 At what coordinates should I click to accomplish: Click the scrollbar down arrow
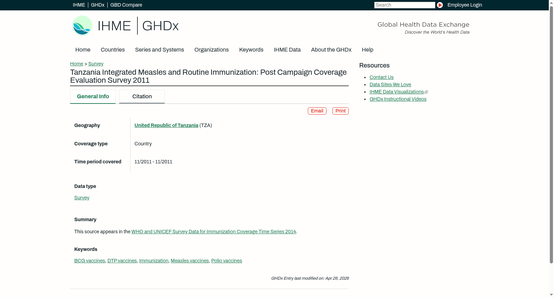[551, 295]
